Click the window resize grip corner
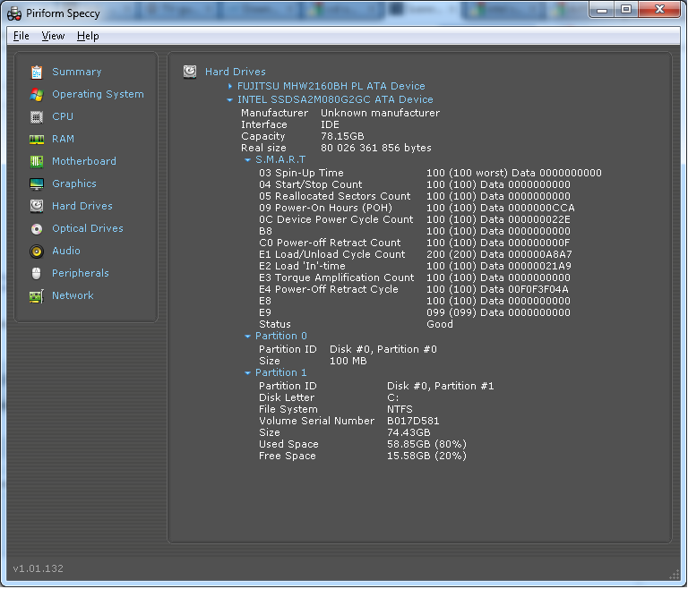Viewport: 688px width, 589px height. [x=675, y=575]
